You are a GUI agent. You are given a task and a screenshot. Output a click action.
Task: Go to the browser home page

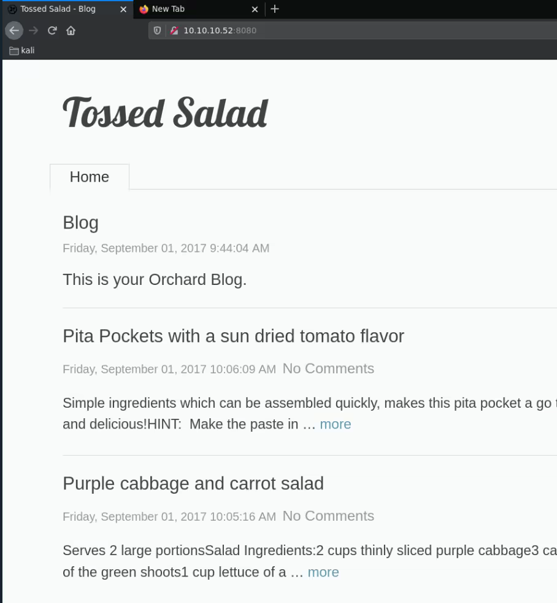click(x=71, y=30)
